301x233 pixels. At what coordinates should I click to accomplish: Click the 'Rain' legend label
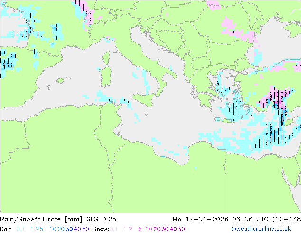click(x=6, y=229)
